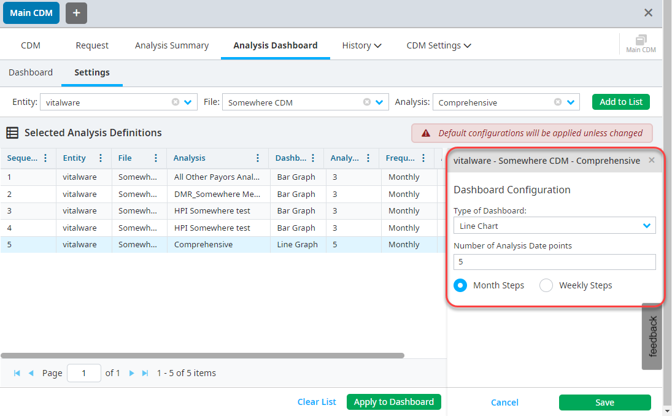Click the Clear List link
This screenshot has width=672, height=416.
pos(317,402)
